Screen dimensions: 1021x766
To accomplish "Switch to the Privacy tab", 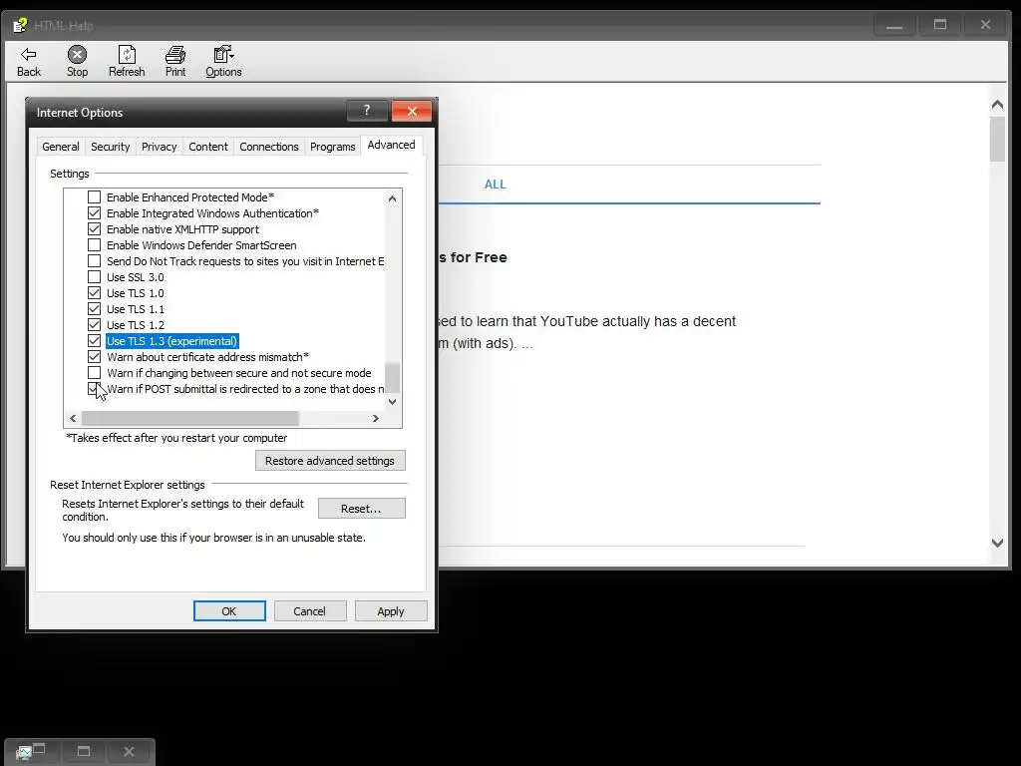I will [159, 147].
